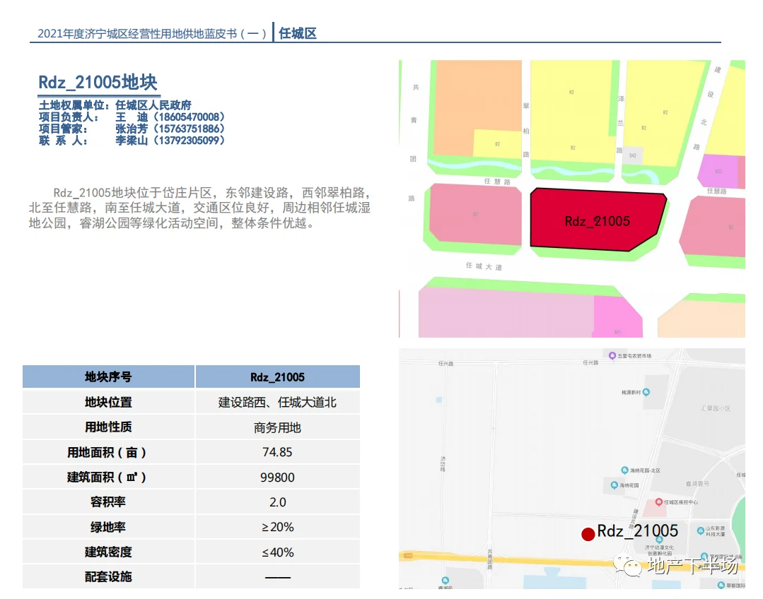Click the 容积率 row label
The image size is (763, 599).
[108, 502]
